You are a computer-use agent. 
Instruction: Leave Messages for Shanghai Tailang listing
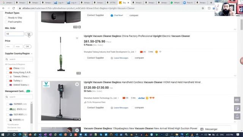pos(119,58)
